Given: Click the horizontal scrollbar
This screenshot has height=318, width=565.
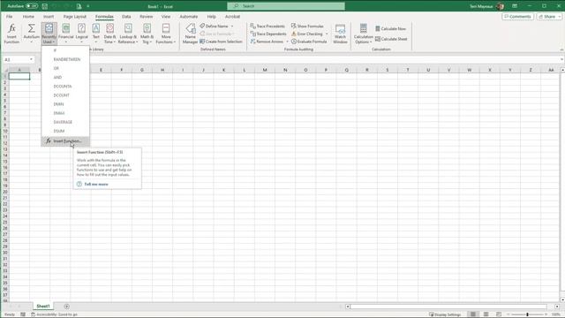Looking at the screenshot, I should [448, 307].
